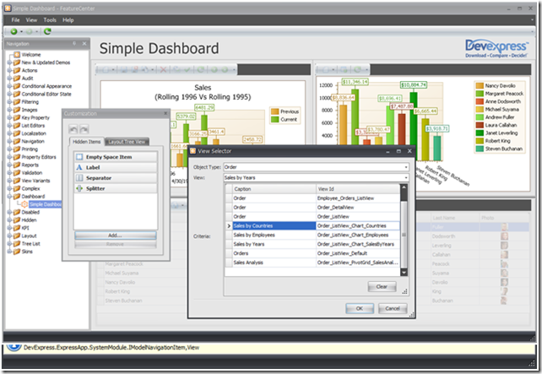Select Simple Dashboard in Navigation tree
This screenshot has height=374, width=542.
[x=46, y=204]
